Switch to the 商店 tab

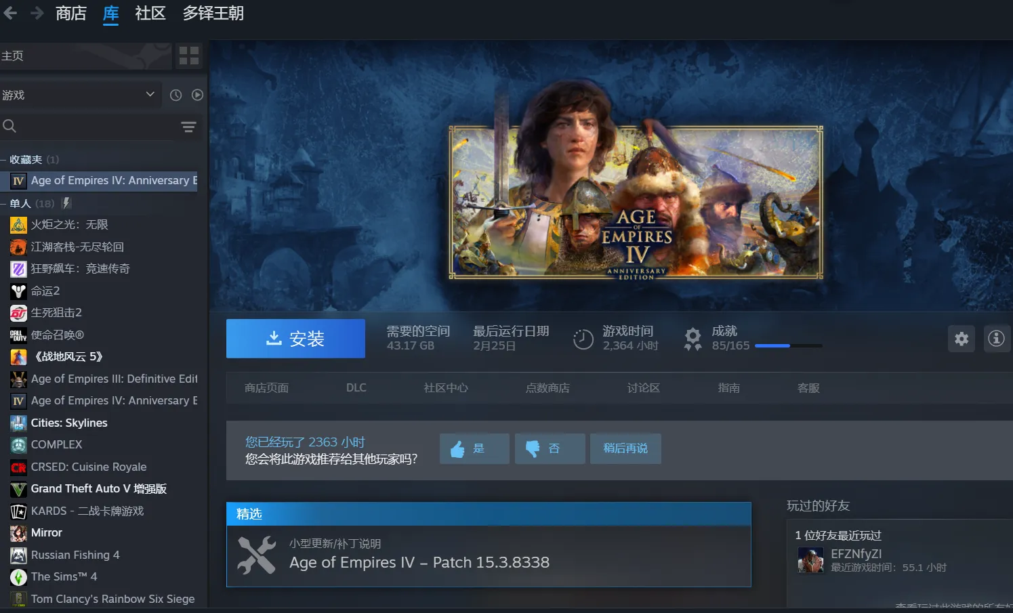tap(70, 14)
